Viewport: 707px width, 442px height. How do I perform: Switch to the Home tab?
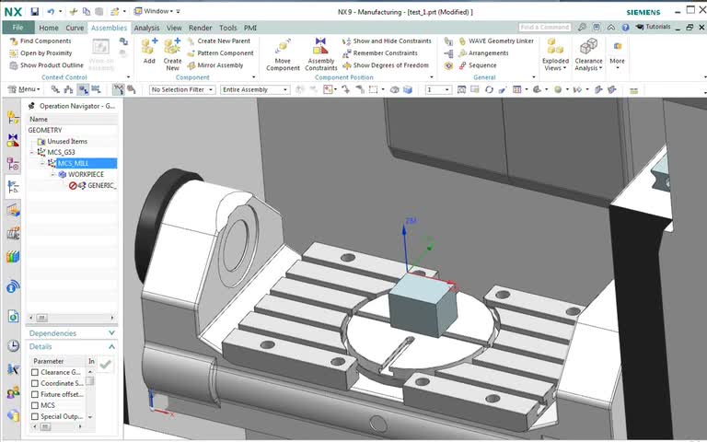click(48, 28)
